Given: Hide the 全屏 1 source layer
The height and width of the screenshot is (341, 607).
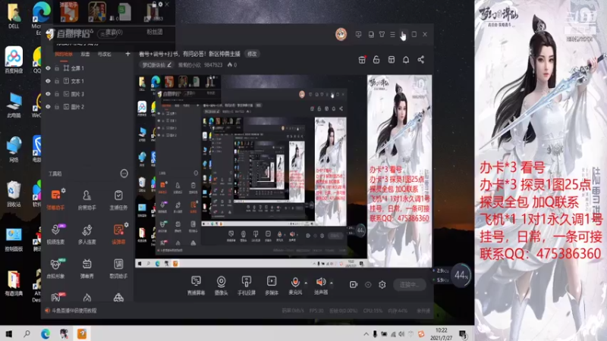Looking at the screenshot, I should 48,68.
